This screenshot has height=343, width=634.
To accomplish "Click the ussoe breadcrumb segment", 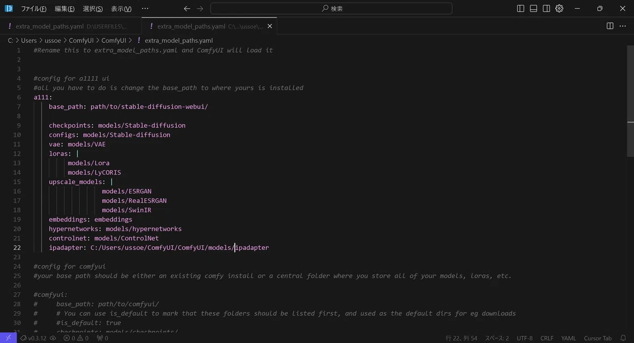I will click(53, 41).
